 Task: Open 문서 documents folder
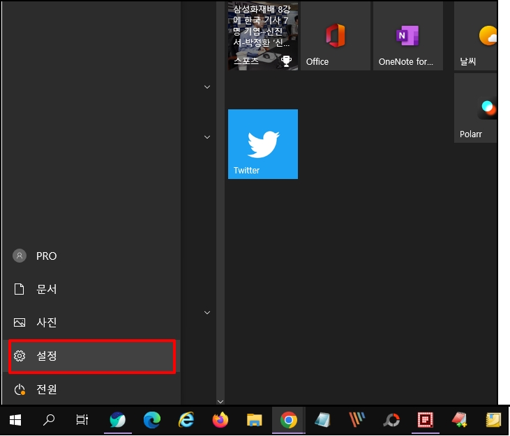[x=91, y=289]
